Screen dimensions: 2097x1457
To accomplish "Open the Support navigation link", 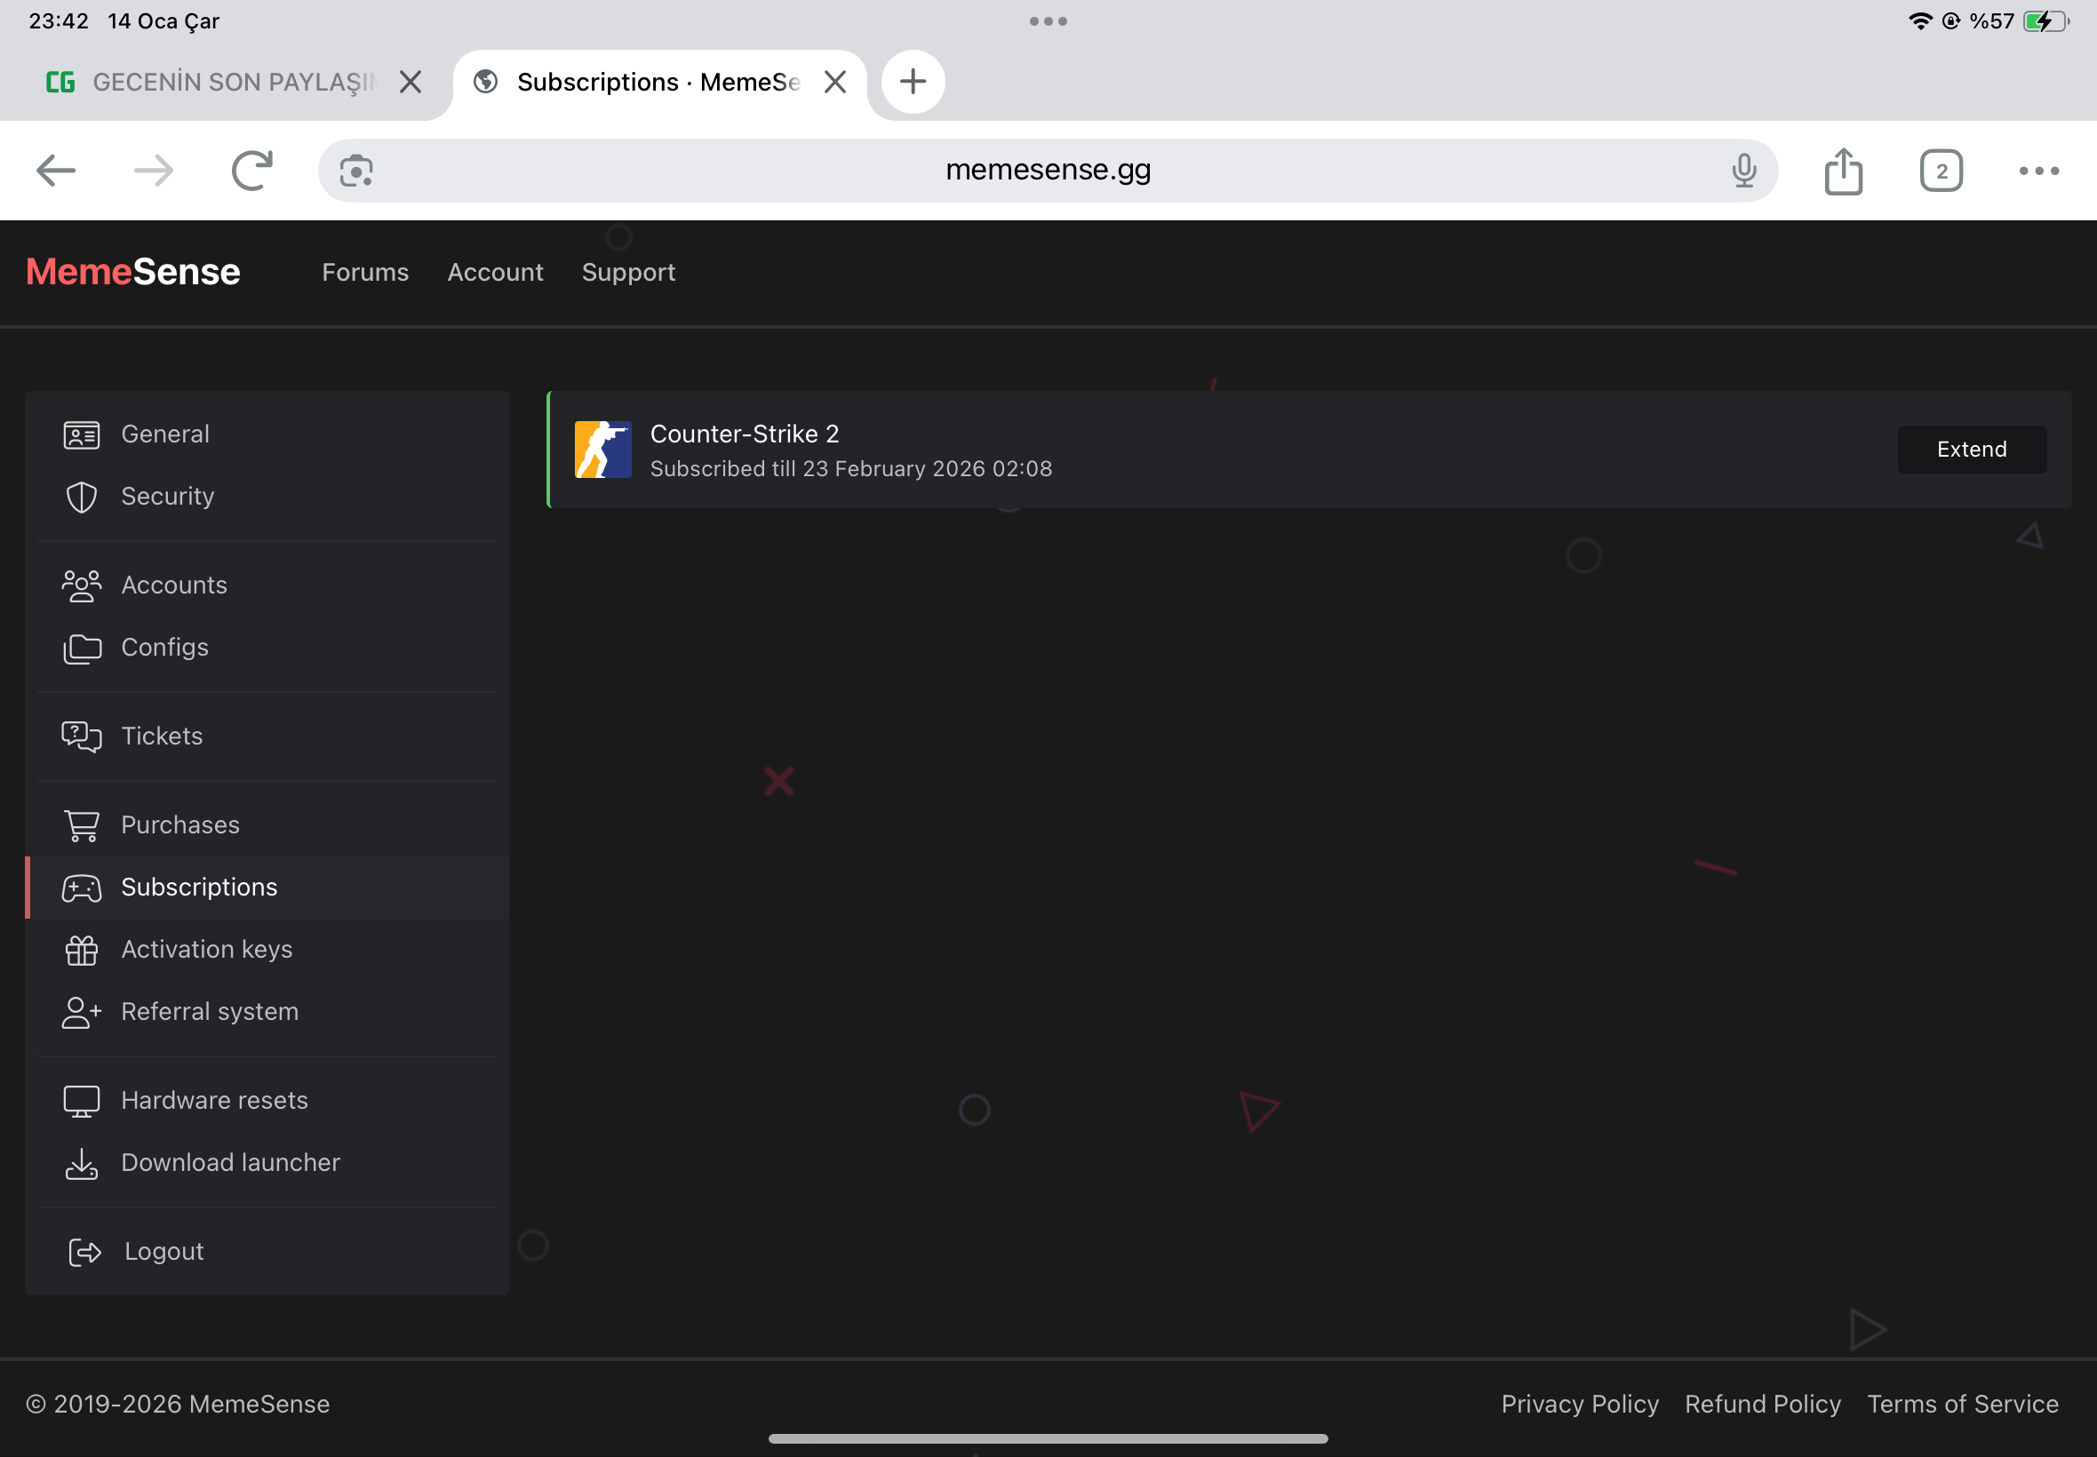I will [629, 272].
